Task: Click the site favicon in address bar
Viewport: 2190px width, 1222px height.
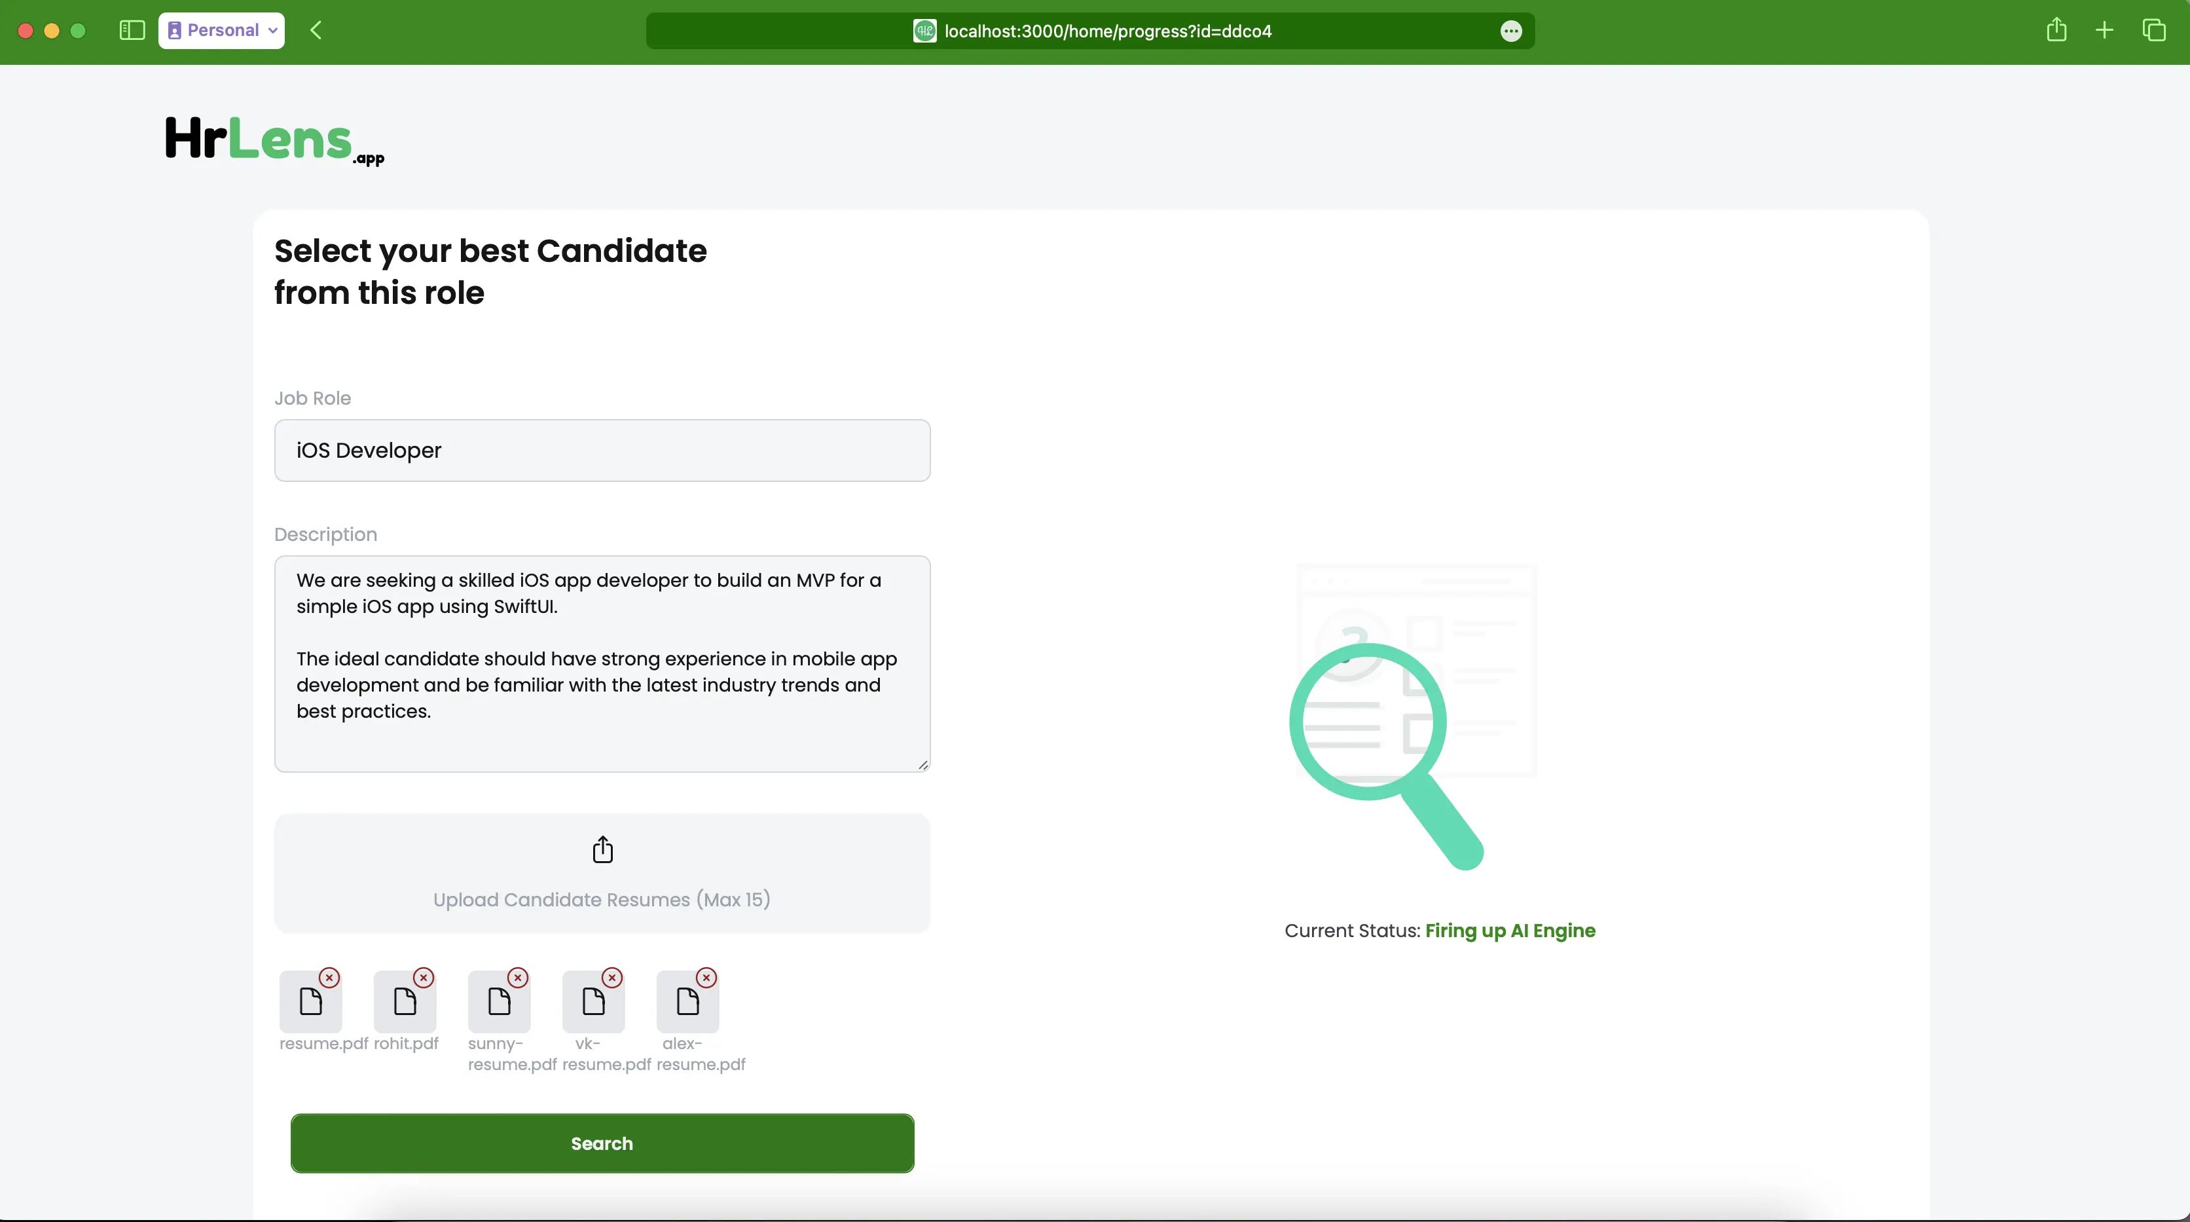Action: pos(924,31)
